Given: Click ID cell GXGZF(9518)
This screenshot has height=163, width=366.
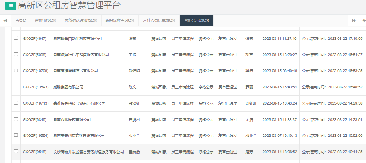Looking at the screenshot, I should point(35,152).
